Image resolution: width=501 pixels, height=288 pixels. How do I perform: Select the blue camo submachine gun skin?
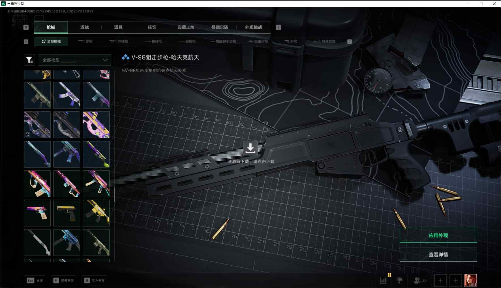pyautogui.click(x=67, y=242)
